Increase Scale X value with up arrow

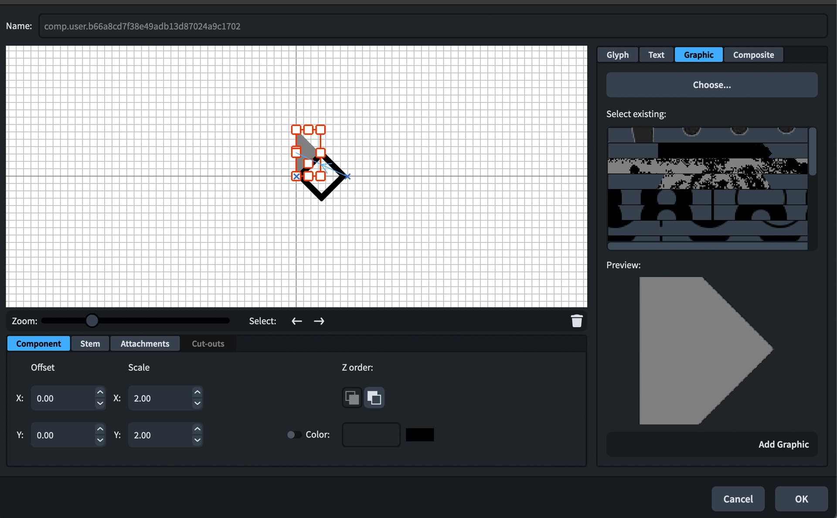(197, 392)
